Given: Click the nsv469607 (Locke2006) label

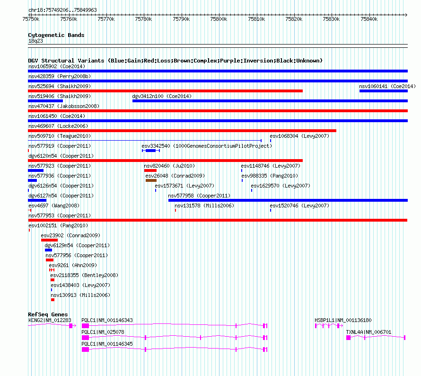Looking at the screenshot, I should tap(58, 126).
